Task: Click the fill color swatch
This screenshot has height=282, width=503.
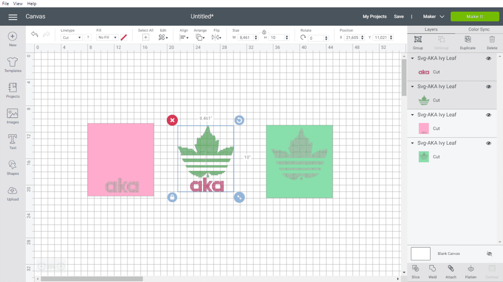Action: click(124, 37)
